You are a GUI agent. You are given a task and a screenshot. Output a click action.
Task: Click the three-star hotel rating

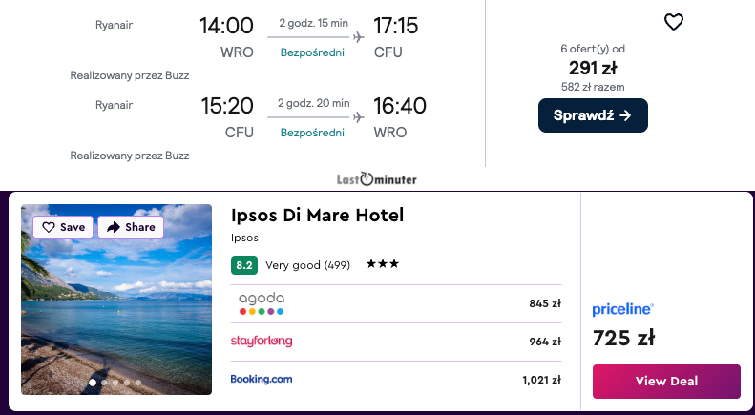tap(383, 264)
